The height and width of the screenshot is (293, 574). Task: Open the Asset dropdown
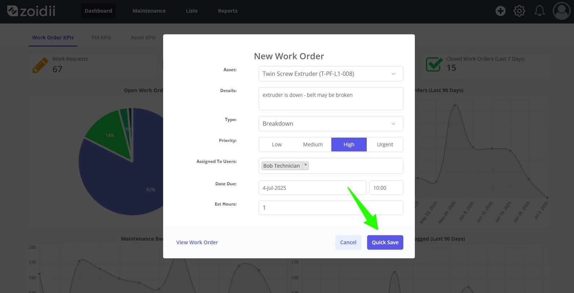(x=331, y=74)
